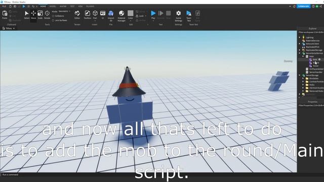Activate the Rotate tool
The width and height of the screenshot is (324, 182).
click(x=47, y=15)
